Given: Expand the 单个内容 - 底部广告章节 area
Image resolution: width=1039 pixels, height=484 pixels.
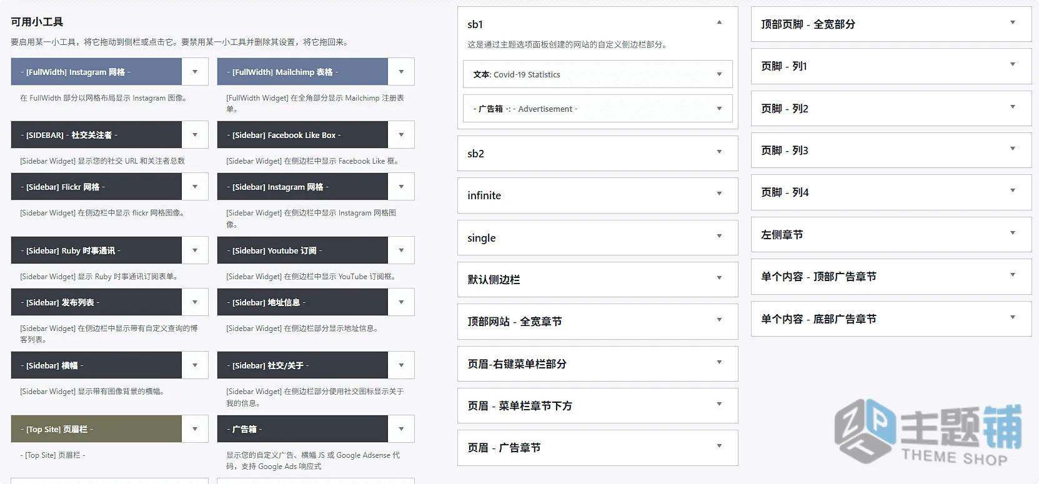Looking at the screenshot, I should pos(891,319).
